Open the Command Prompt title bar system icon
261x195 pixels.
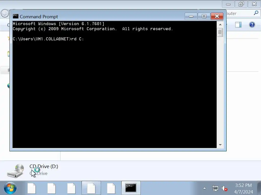point(16,16)
